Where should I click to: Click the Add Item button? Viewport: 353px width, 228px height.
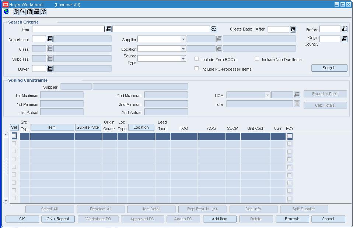coord(220,219)
